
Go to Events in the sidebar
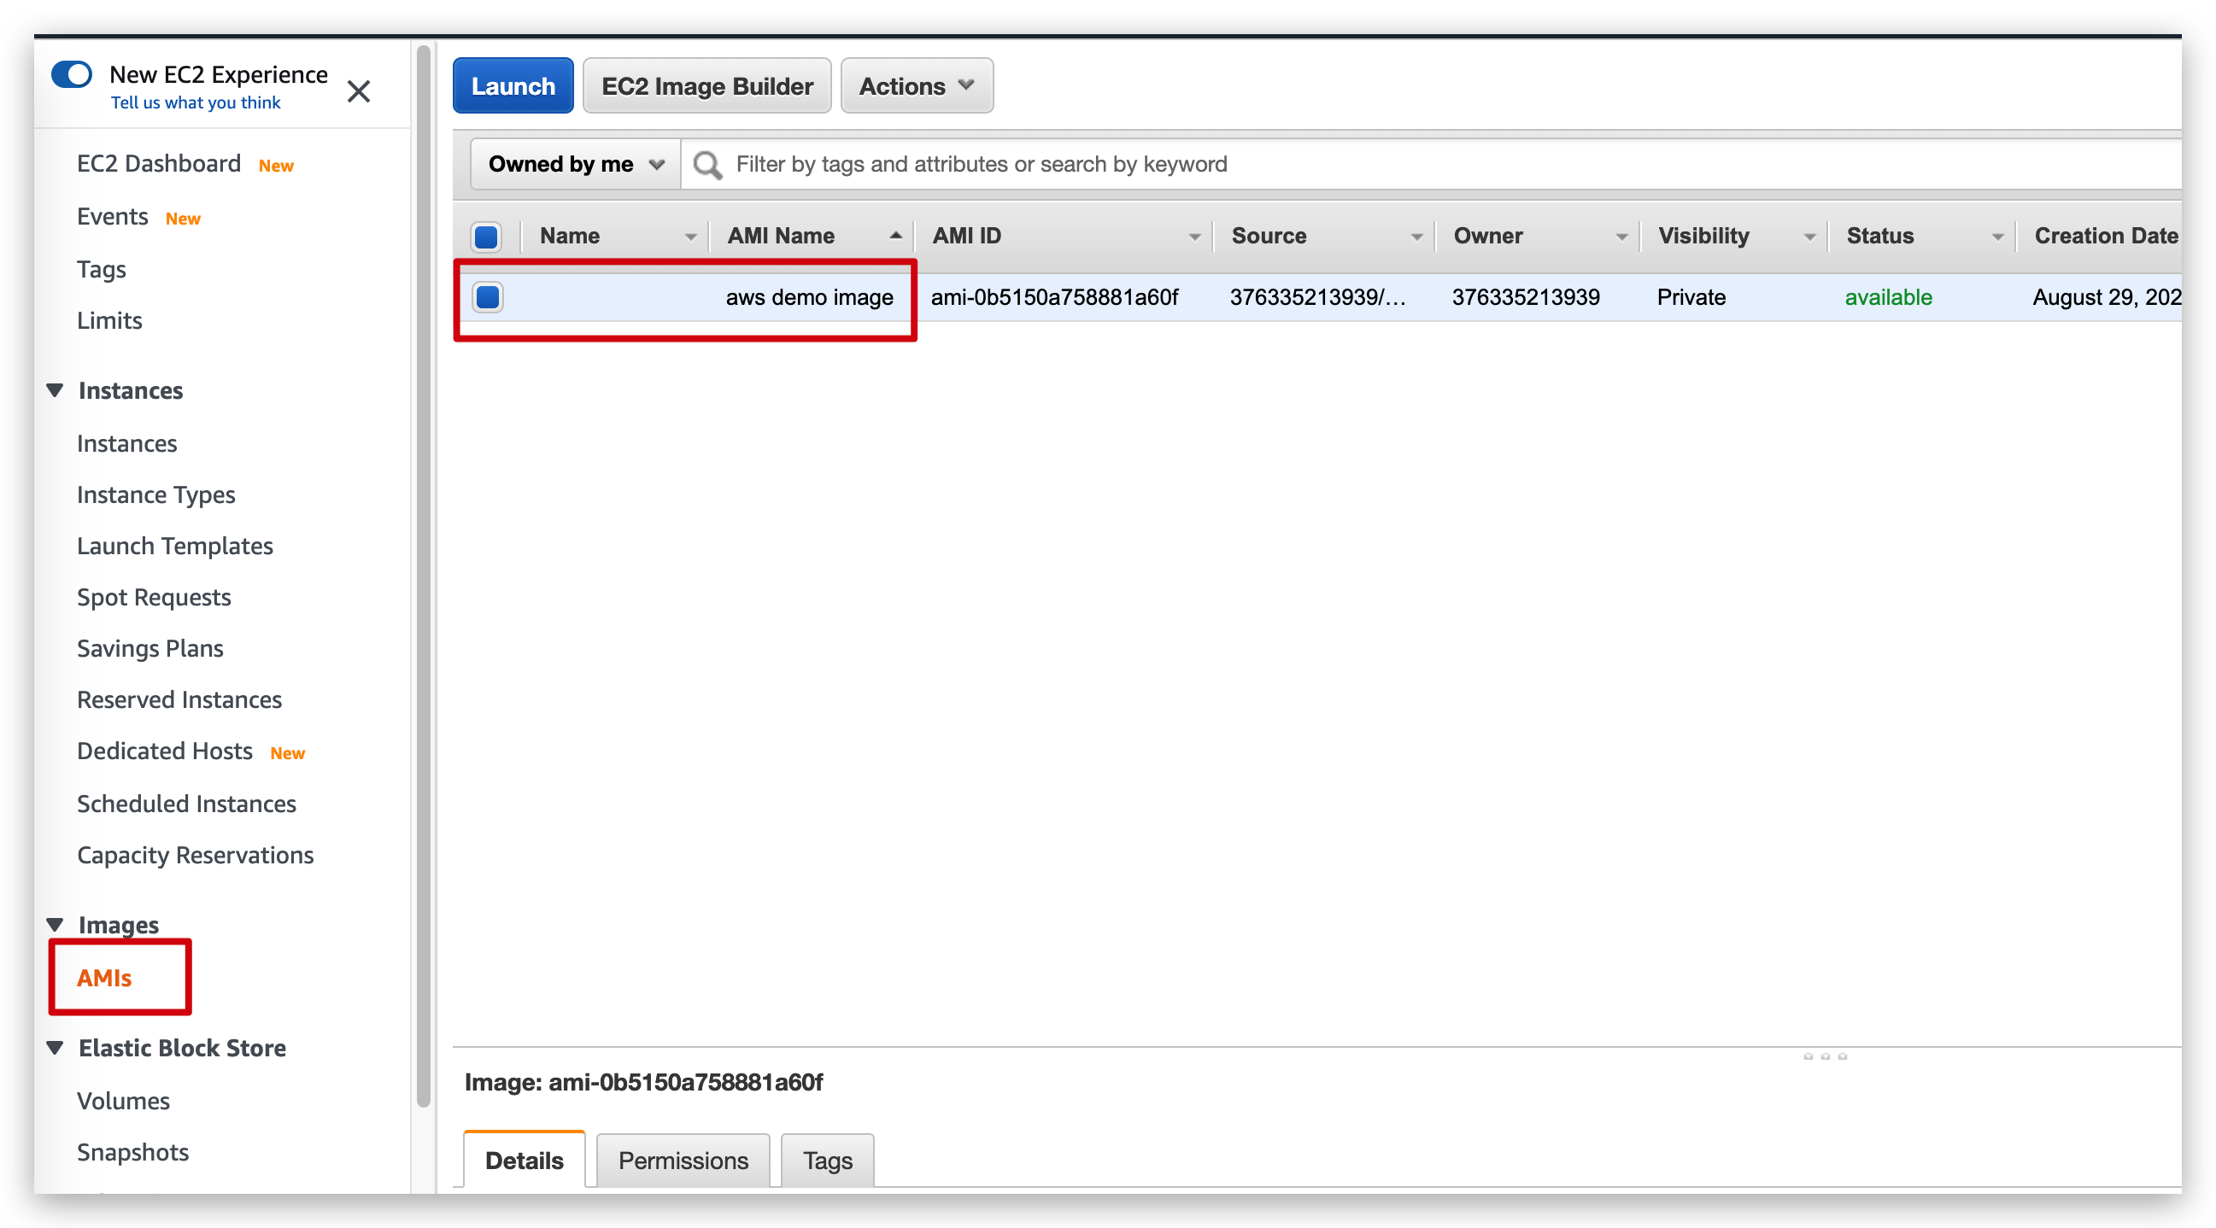(112, 217)
